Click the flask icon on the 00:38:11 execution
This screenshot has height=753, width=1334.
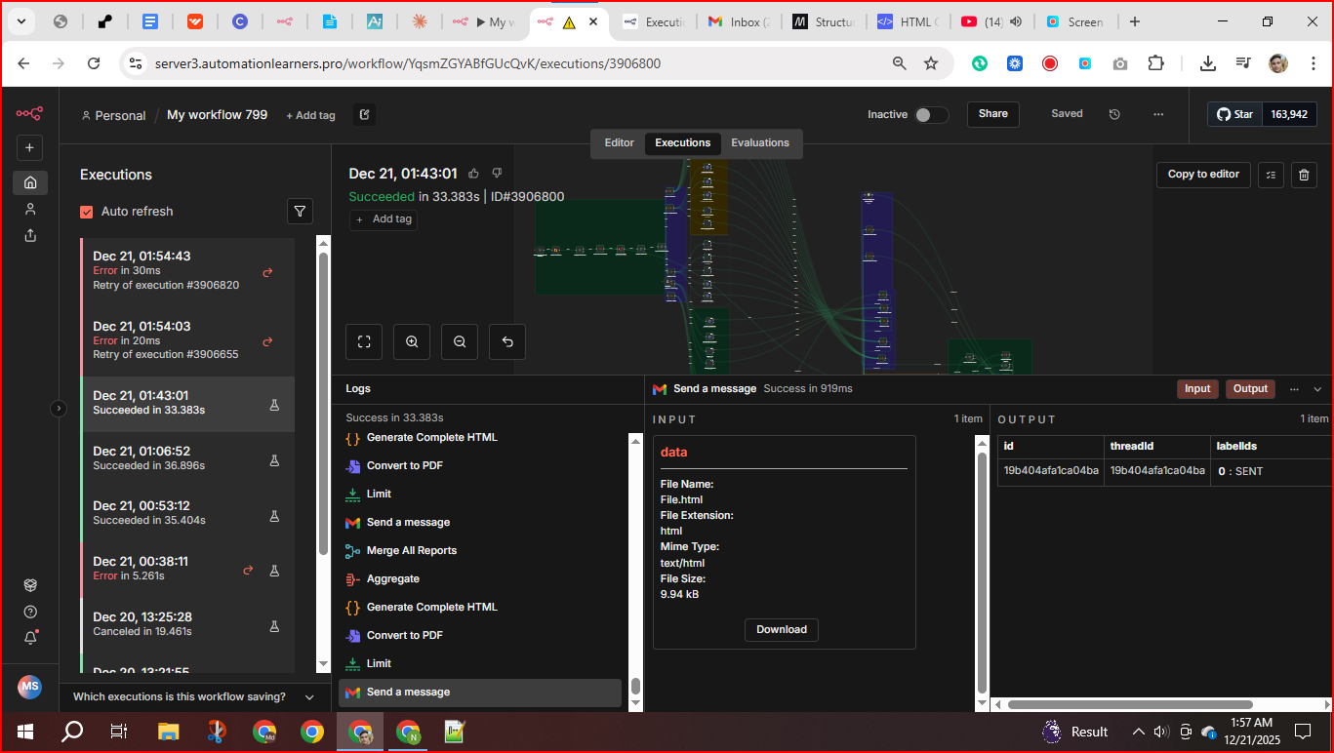click(274, 571)
